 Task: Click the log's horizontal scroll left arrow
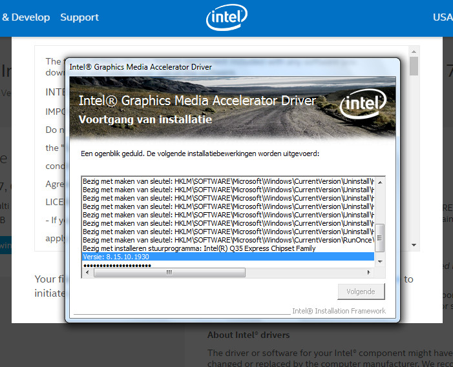click(87, 272)
